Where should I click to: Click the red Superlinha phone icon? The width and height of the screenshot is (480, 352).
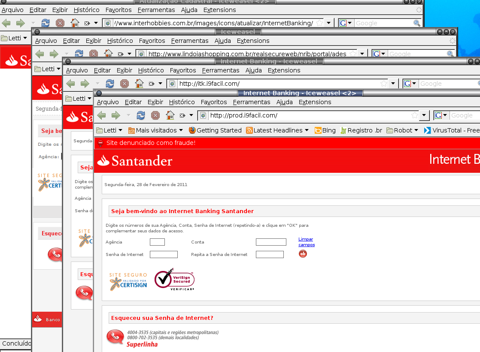pyautogui.click(x=115, y=337)
